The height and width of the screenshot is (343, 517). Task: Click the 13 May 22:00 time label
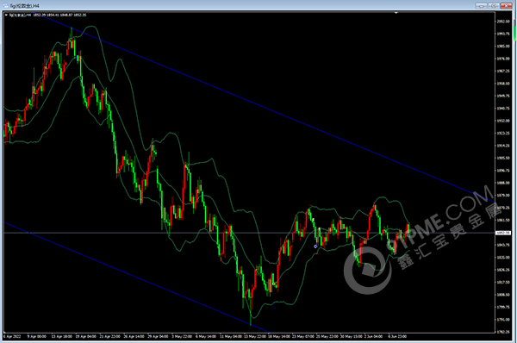pyautogui.click(x=255, y=337)
